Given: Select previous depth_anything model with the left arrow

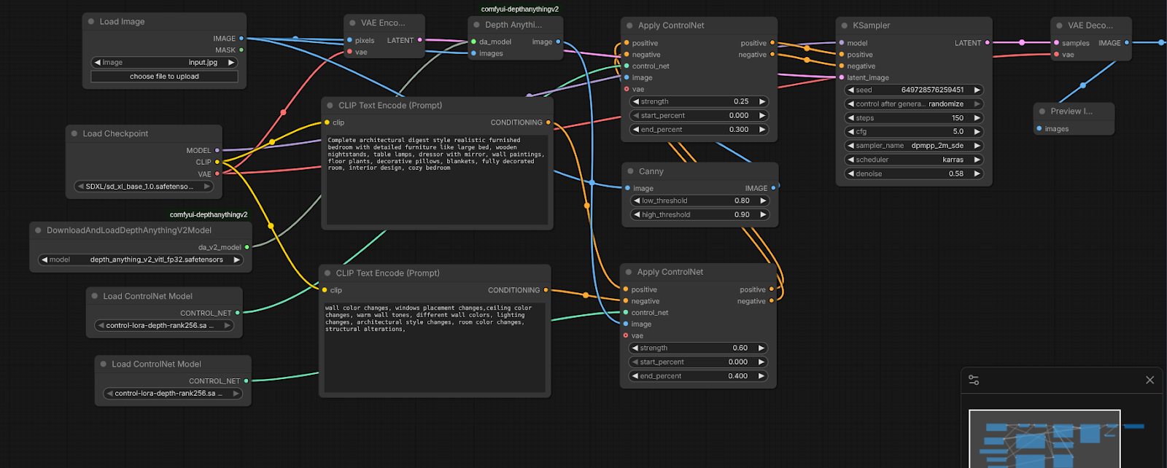Looking at the screenshot, I should [44, 260].
